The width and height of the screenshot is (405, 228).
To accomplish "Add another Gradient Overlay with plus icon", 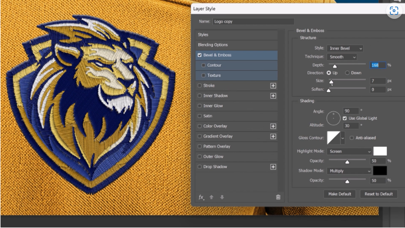I will click(x=273, y=136).
